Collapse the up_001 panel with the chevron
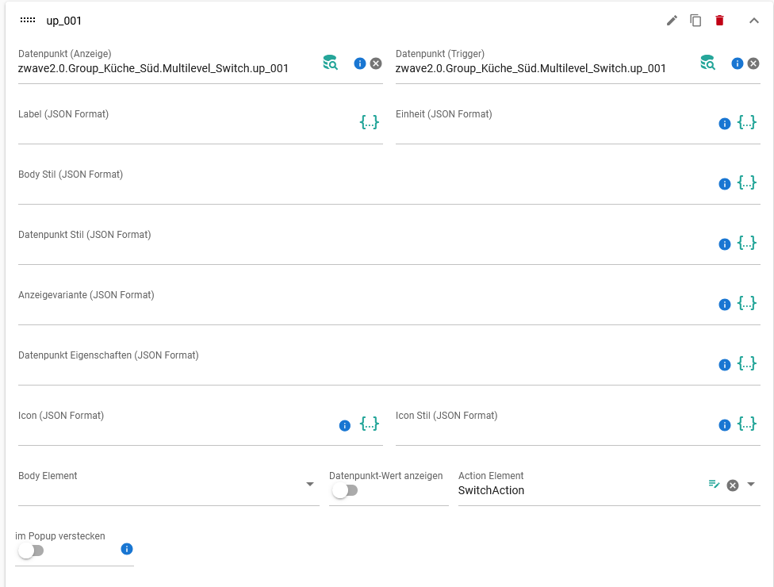The image size is (774, 587). (x=753, y=21)
